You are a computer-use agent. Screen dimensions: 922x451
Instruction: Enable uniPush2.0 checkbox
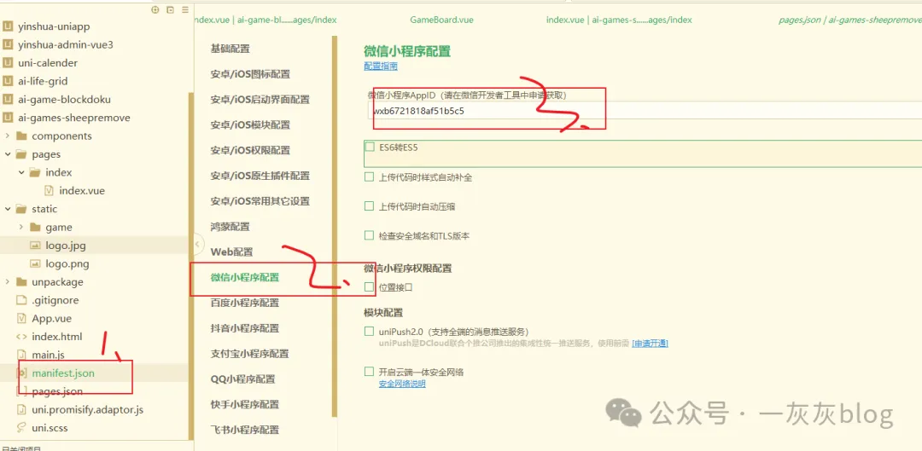tap(370, 332)
